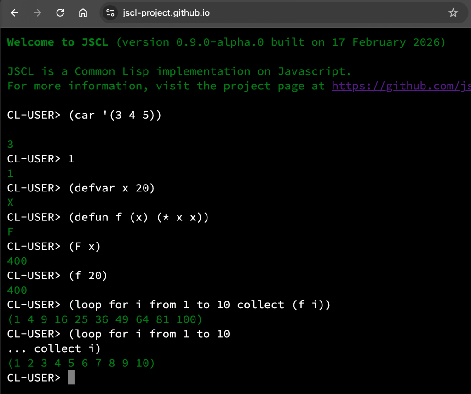Open the browser home page
Image resolution: width=471 pixels, height=394 pixels.
83,13
